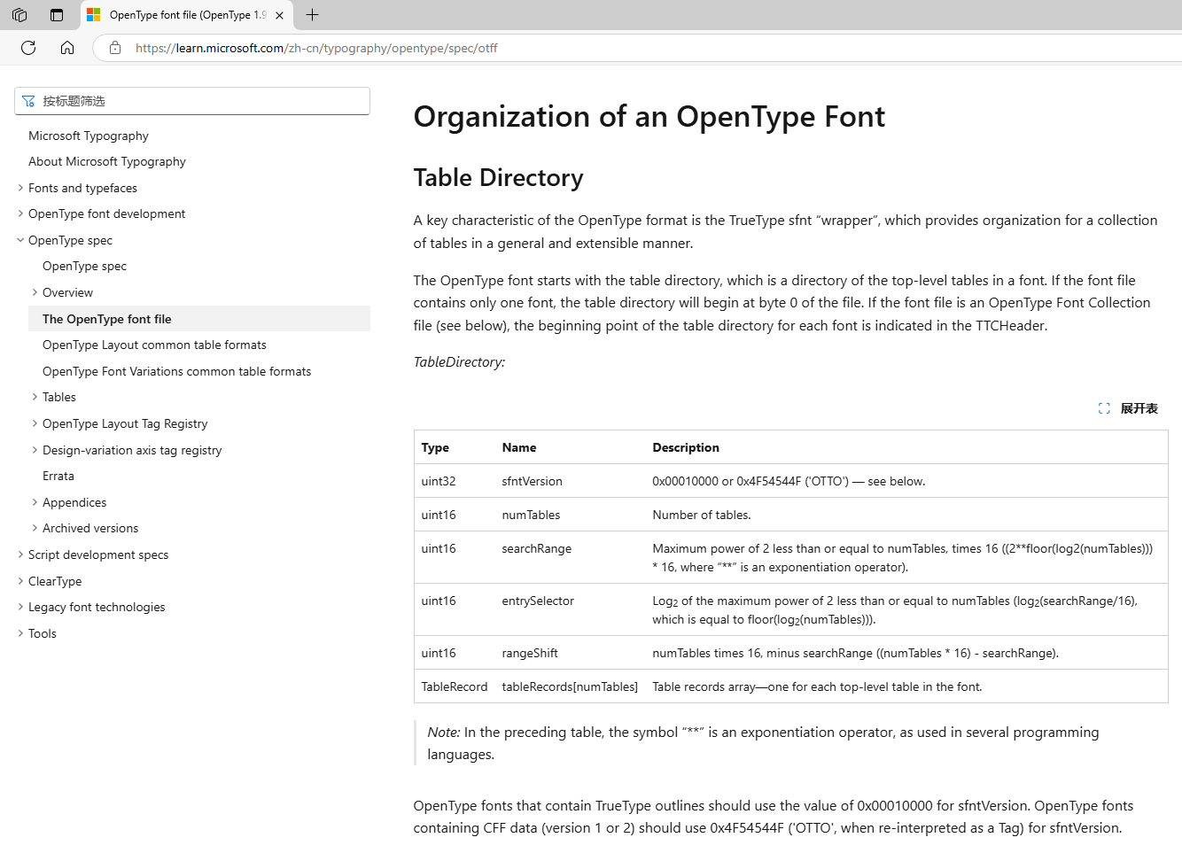The image size is (1182, 853).
Task: Select the OpenType font file browser tab
Action: (x=187, y=15)
